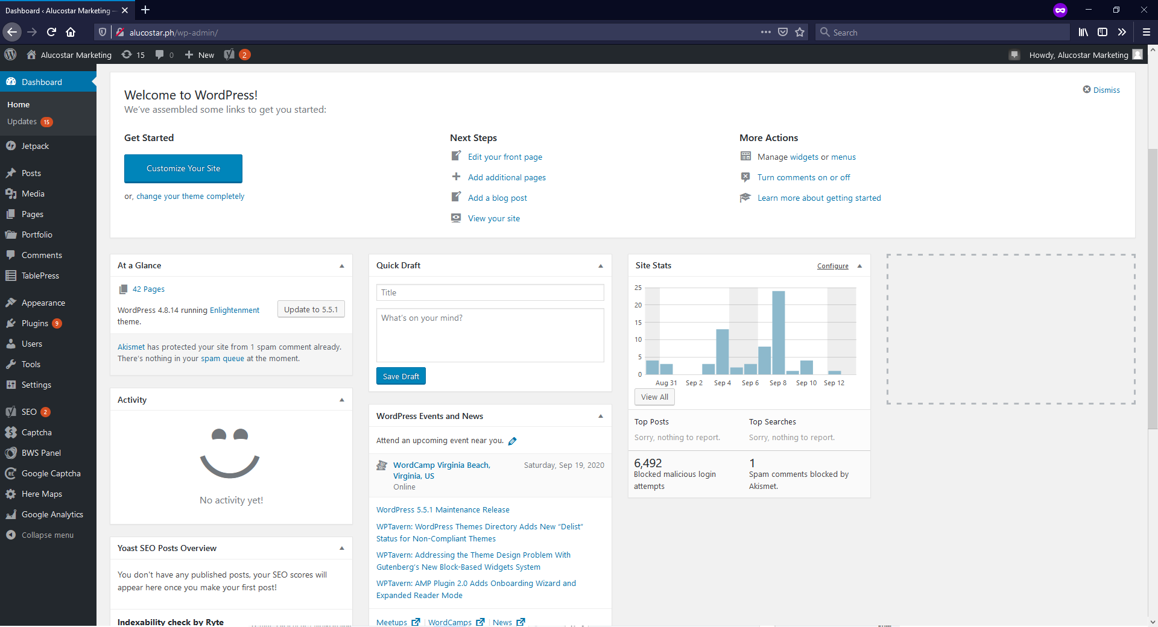Select the Updates submenu item
The width and height of the screenshot is (1158, 627).
[x=30, y=122]
